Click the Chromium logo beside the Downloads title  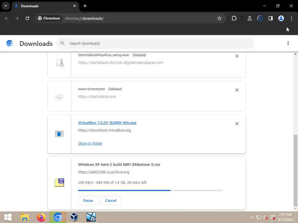[10, 43]
